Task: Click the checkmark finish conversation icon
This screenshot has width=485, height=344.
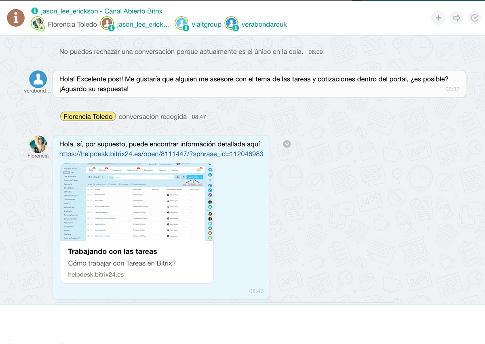Action: [x=475, y=18]
